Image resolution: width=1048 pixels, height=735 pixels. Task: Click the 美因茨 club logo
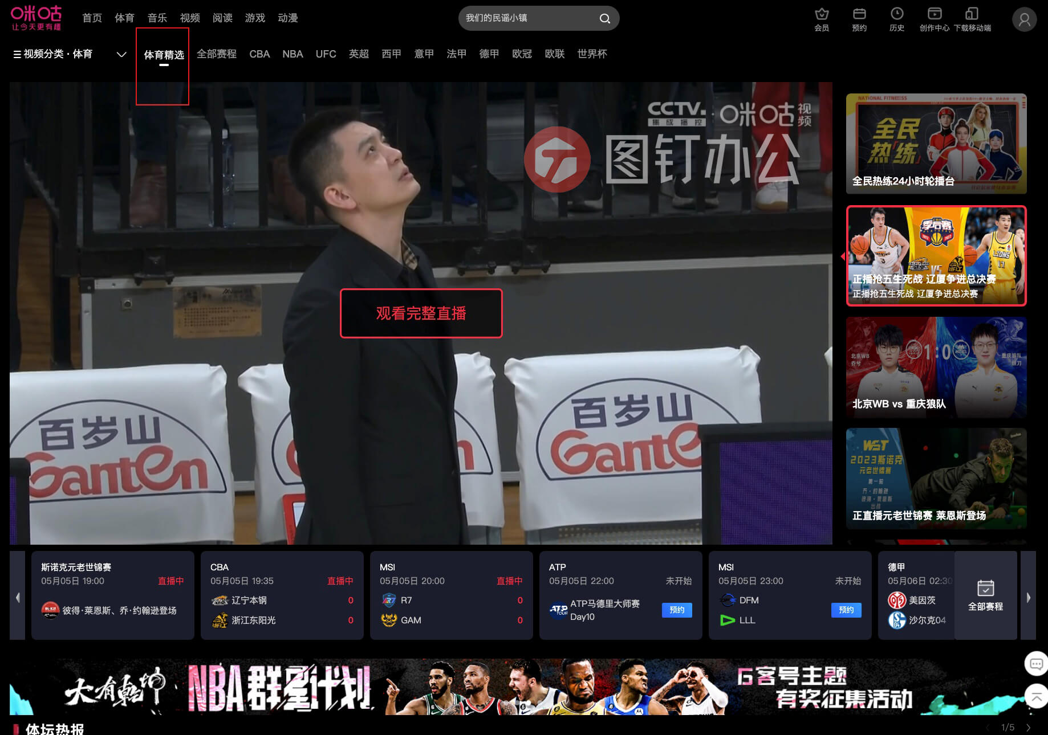tap(897, 600)
